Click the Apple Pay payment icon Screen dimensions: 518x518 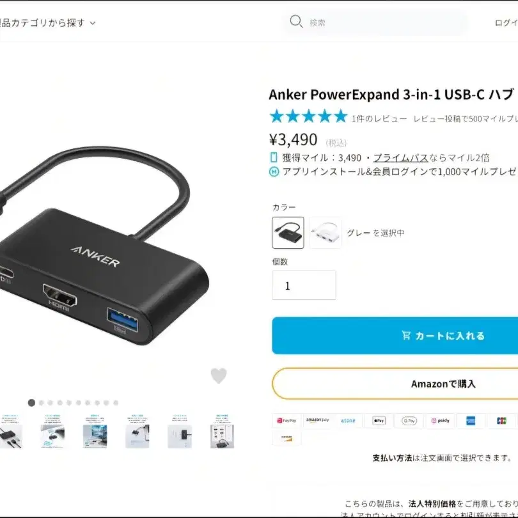(x=379, y=421)
